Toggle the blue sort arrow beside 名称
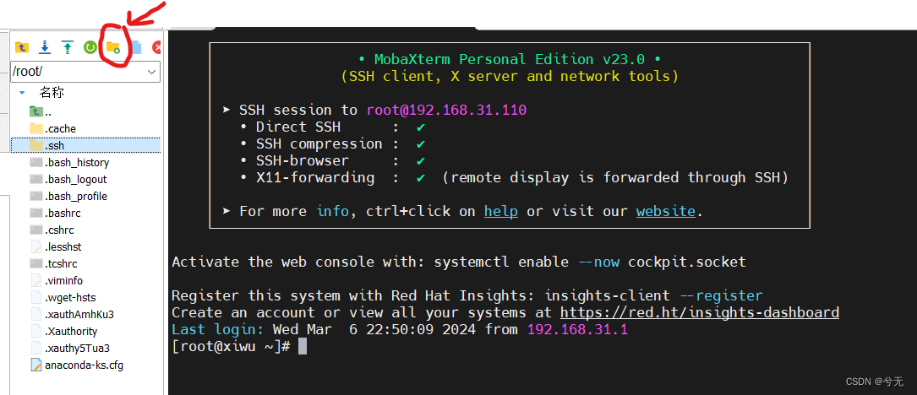 coord(22,92)
